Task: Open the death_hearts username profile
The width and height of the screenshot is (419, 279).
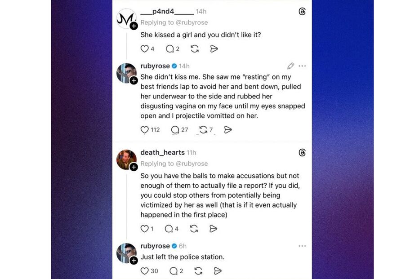Action: click(162, 153)
